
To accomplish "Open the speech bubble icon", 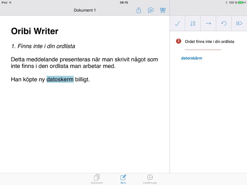I will (151, 10).
